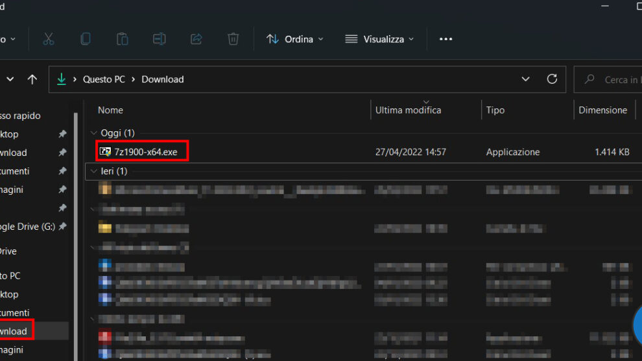Open the three-dot more options menu
Screen dimensions: 642x361
[446, 39]
